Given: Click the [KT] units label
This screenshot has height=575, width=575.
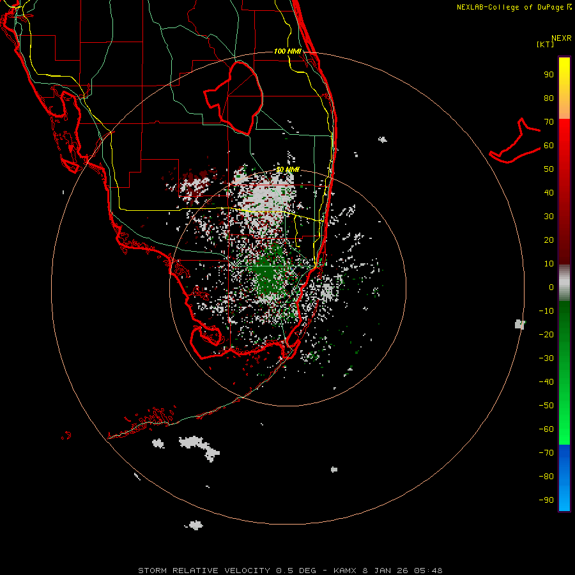Looking at the screenshot, I should (x=545, y=44).
